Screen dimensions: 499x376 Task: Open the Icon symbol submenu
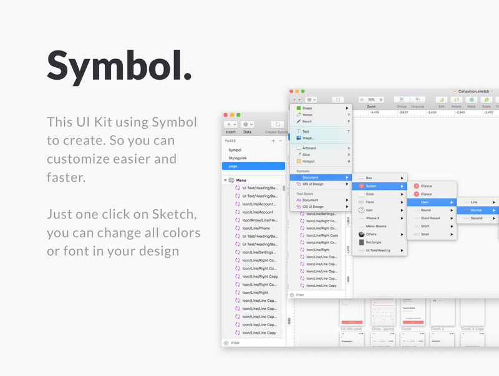tap(379, 210)
